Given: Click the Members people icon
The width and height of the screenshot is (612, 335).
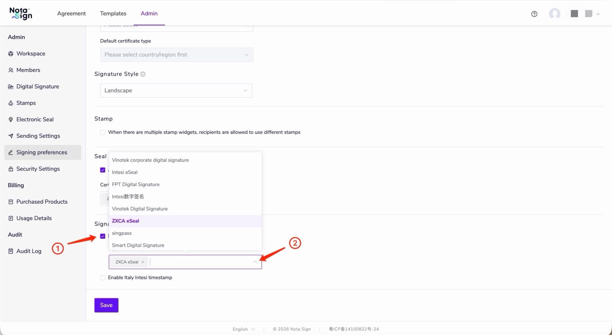Looking at the screenshot, I should tap(11, 70).
